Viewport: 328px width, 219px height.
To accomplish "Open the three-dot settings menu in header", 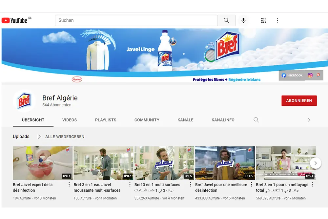I will pyautogui.click(x=277, y=20).
